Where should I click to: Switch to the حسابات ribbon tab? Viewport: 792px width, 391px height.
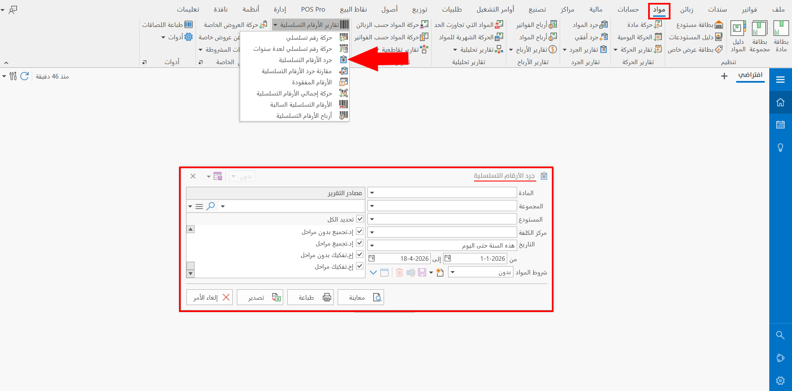tap(628, 10)
